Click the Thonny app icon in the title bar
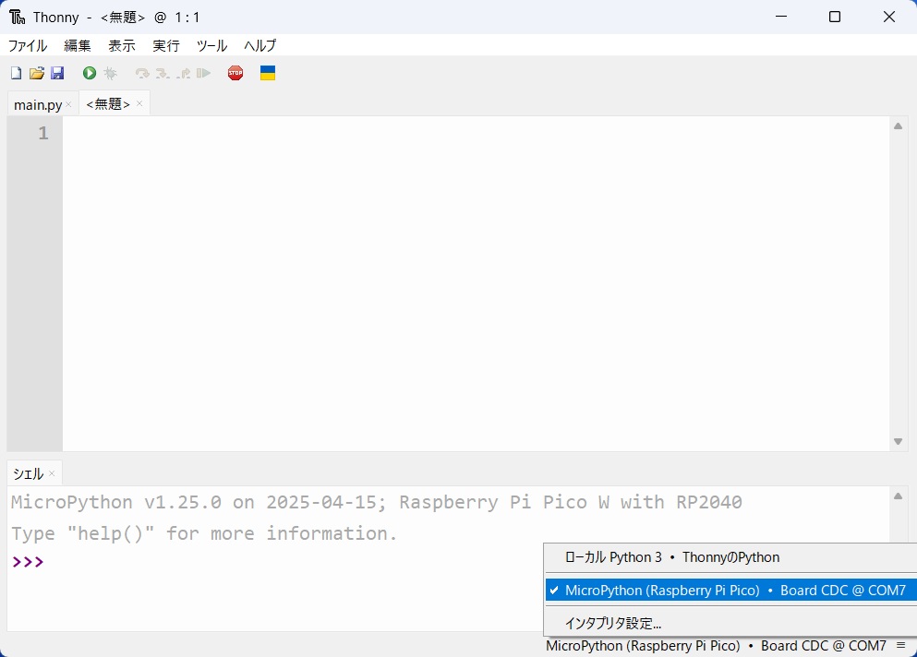Screen dimensions: 917x657 tap(17, 17)
